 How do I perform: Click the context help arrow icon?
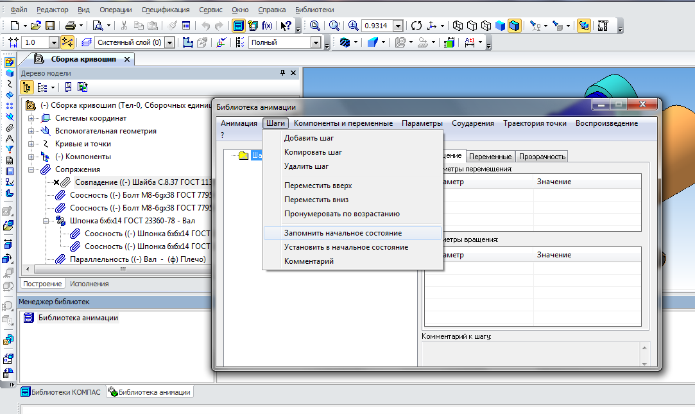point(286,26)
